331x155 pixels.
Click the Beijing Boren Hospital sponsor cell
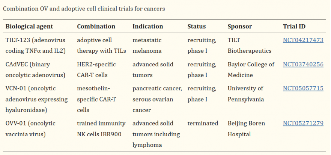click(x=246, y=128)
